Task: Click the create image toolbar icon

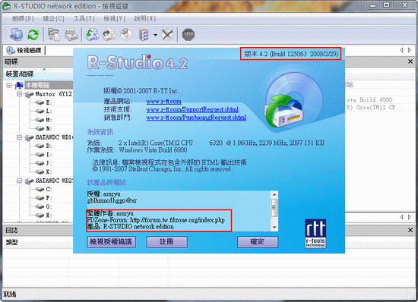Action: point(92,35)
